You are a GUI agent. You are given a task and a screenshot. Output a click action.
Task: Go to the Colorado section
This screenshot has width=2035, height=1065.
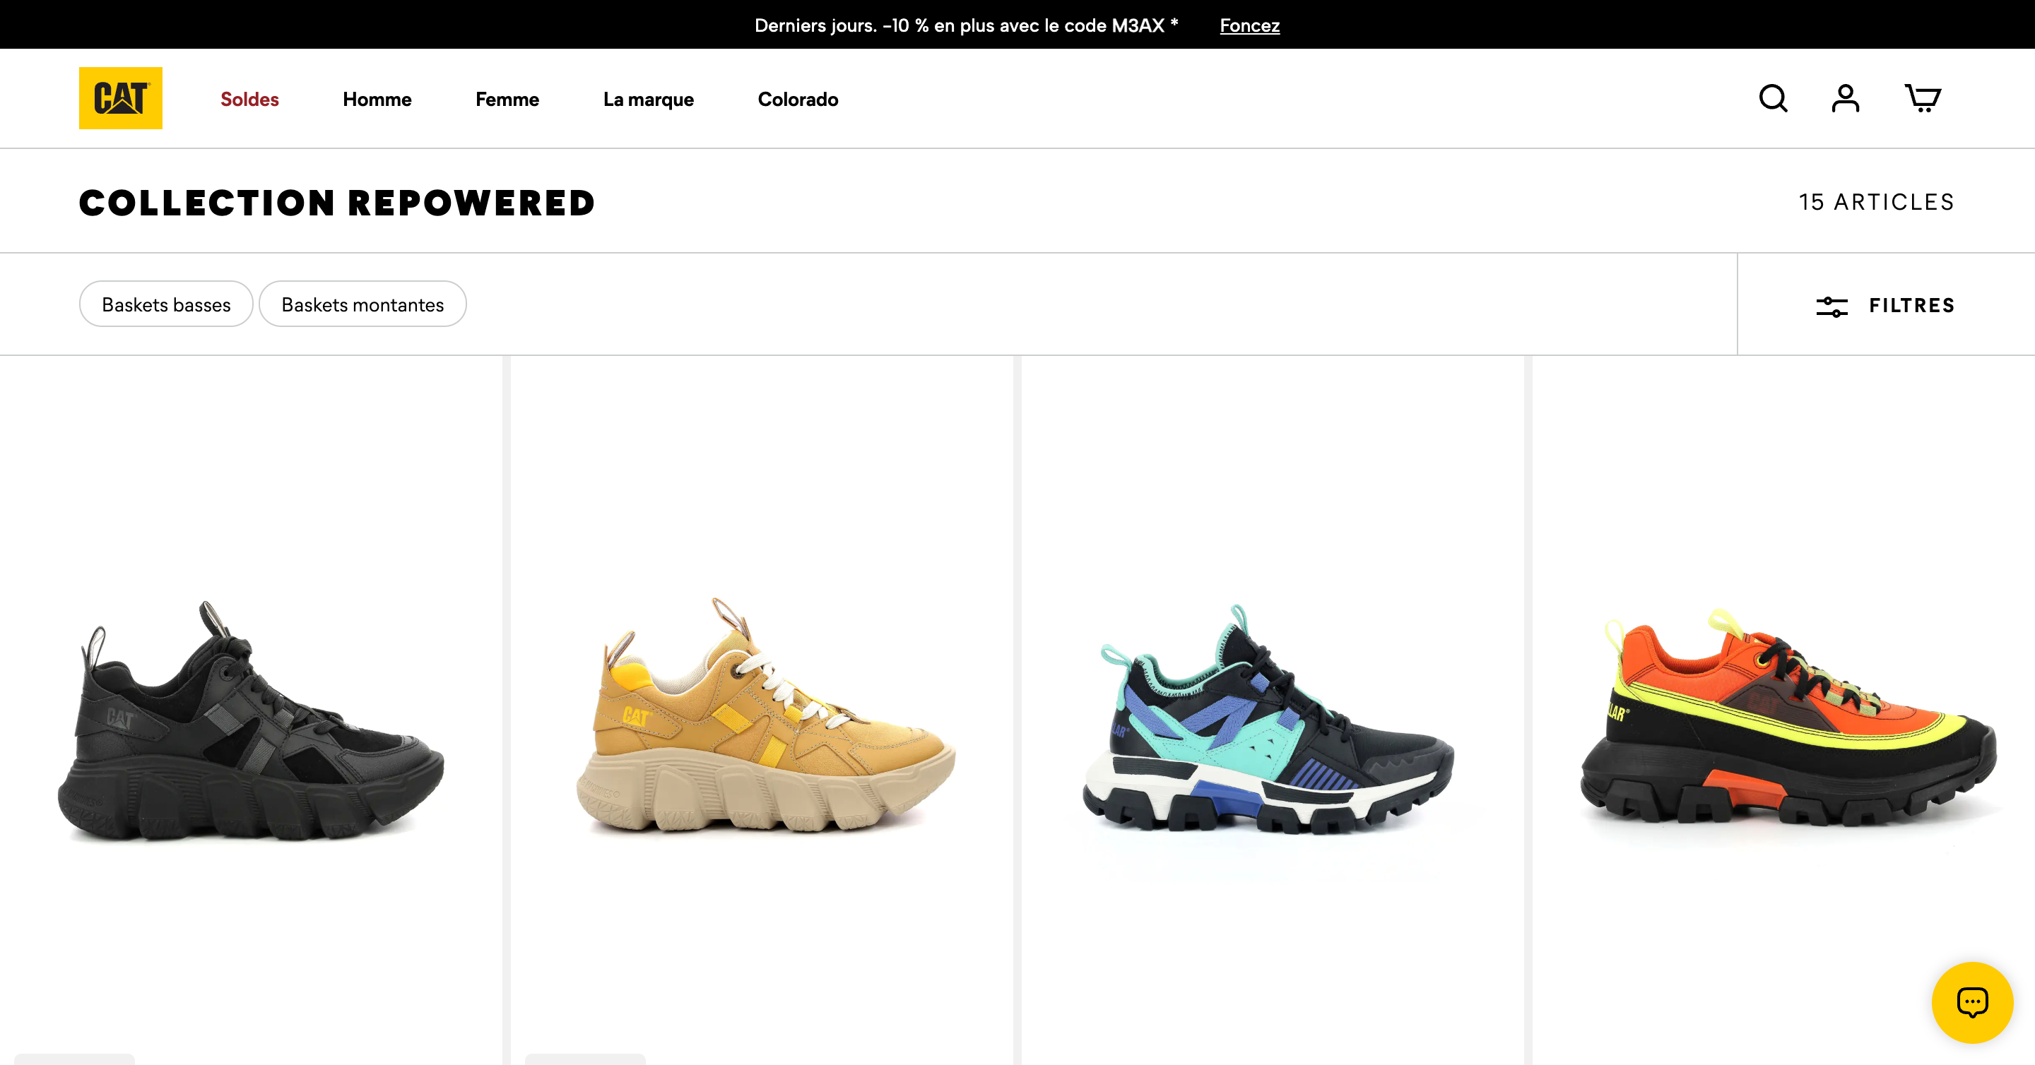(798, 100)
